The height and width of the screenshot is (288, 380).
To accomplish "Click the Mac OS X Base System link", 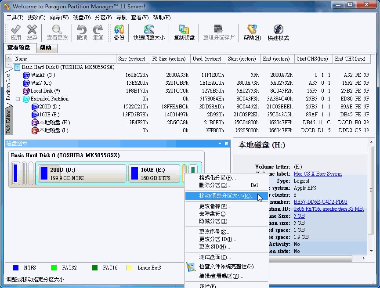I will (318, 174).
